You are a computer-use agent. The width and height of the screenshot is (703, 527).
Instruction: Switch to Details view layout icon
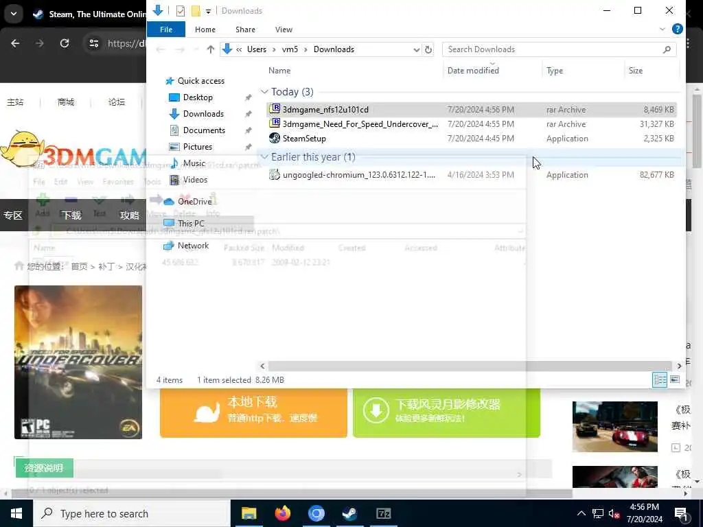[660, 380]
